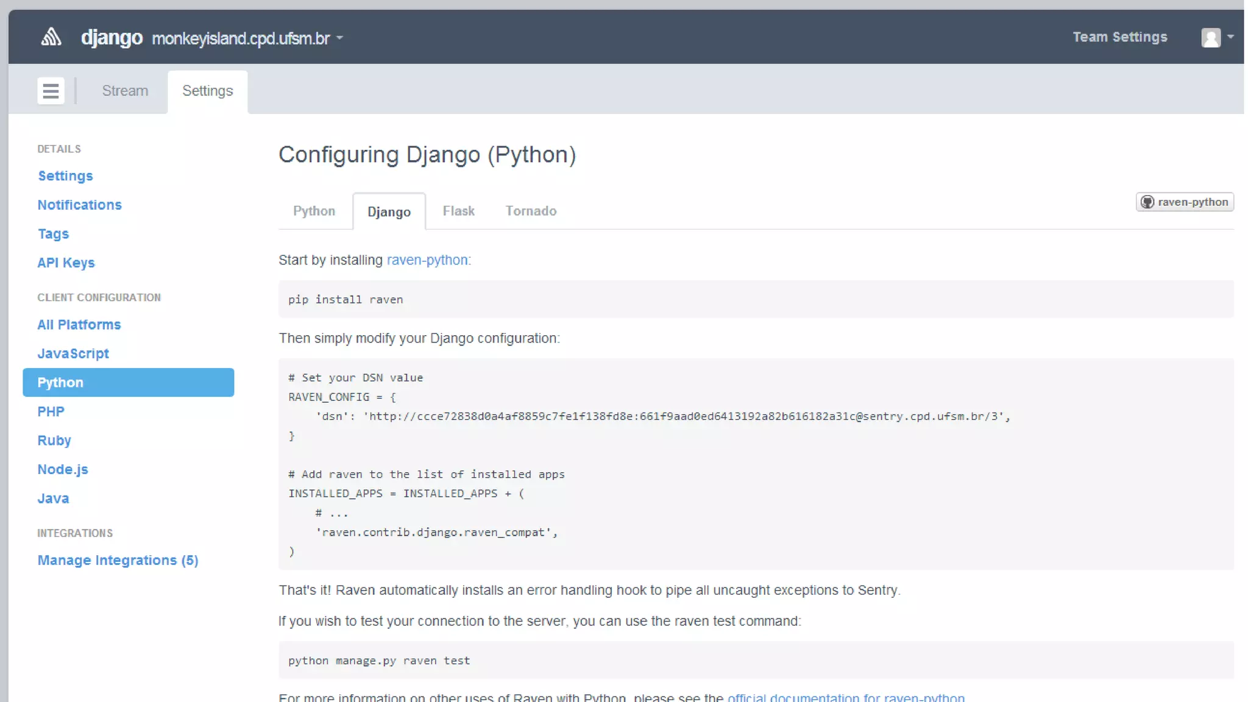This screenshot has width=1248, height=702.
Task: Switch to the plain Python tab
Action: coord(314,211)
